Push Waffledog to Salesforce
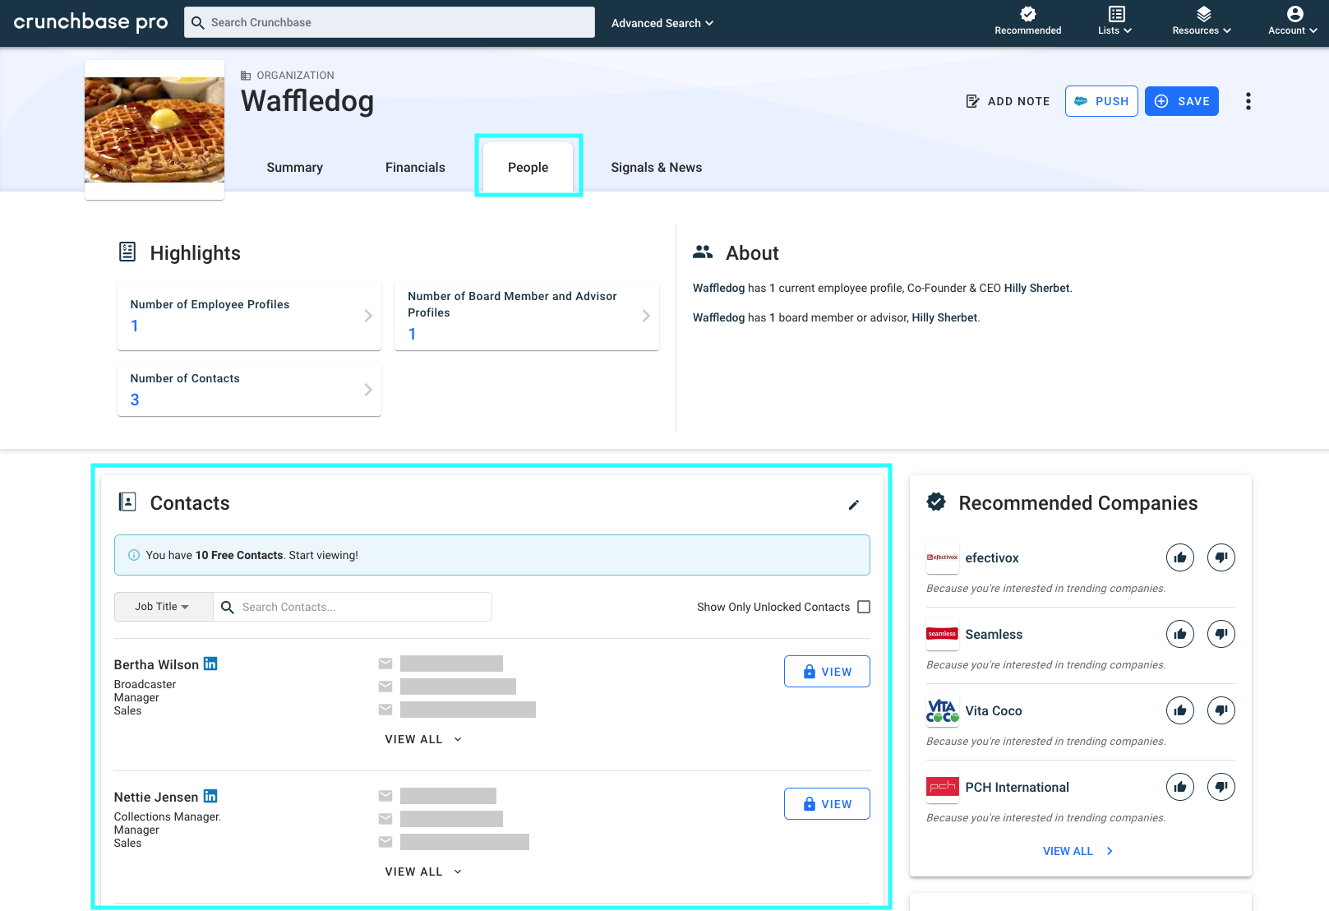This screenshot has height=911, width=1329. [1101, 101]
